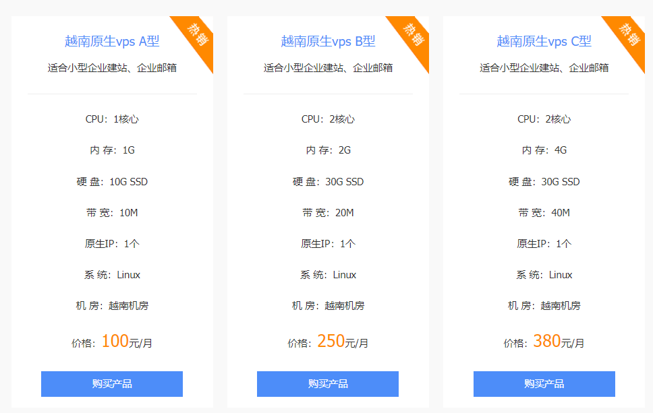
Task: Click 购买产品 button on A型 plan
Action: pos(111,384)
